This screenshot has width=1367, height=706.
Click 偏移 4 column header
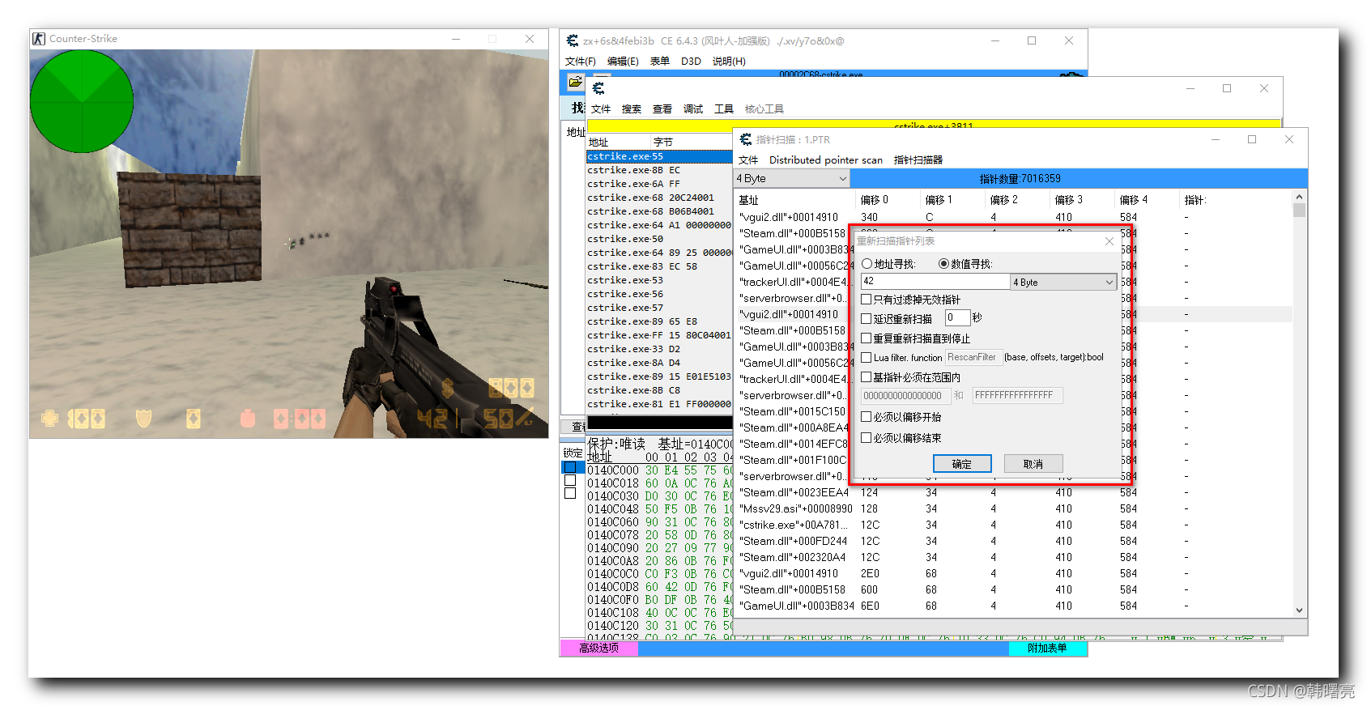(x=1148, y=200)
